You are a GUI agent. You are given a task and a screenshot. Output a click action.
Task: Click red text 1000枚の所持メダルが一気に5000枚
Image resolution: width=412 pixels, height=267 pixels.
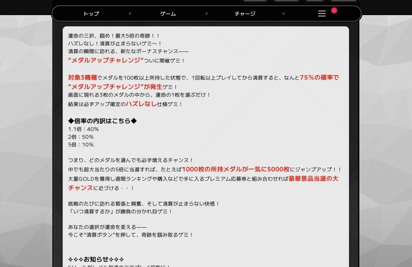click(236, 169)
